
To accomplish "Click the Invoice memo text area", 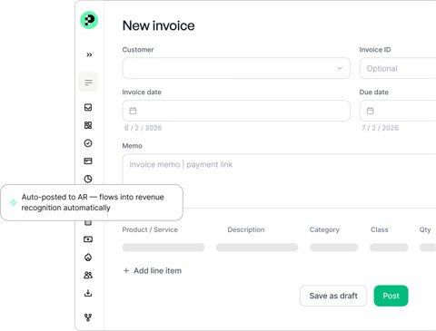I will [x=279, y=180].
